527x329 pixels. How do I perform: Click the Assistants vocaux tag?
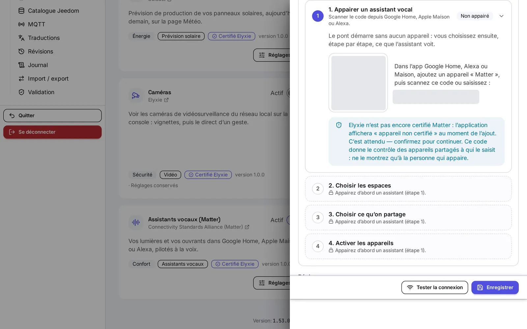(183, 264)
